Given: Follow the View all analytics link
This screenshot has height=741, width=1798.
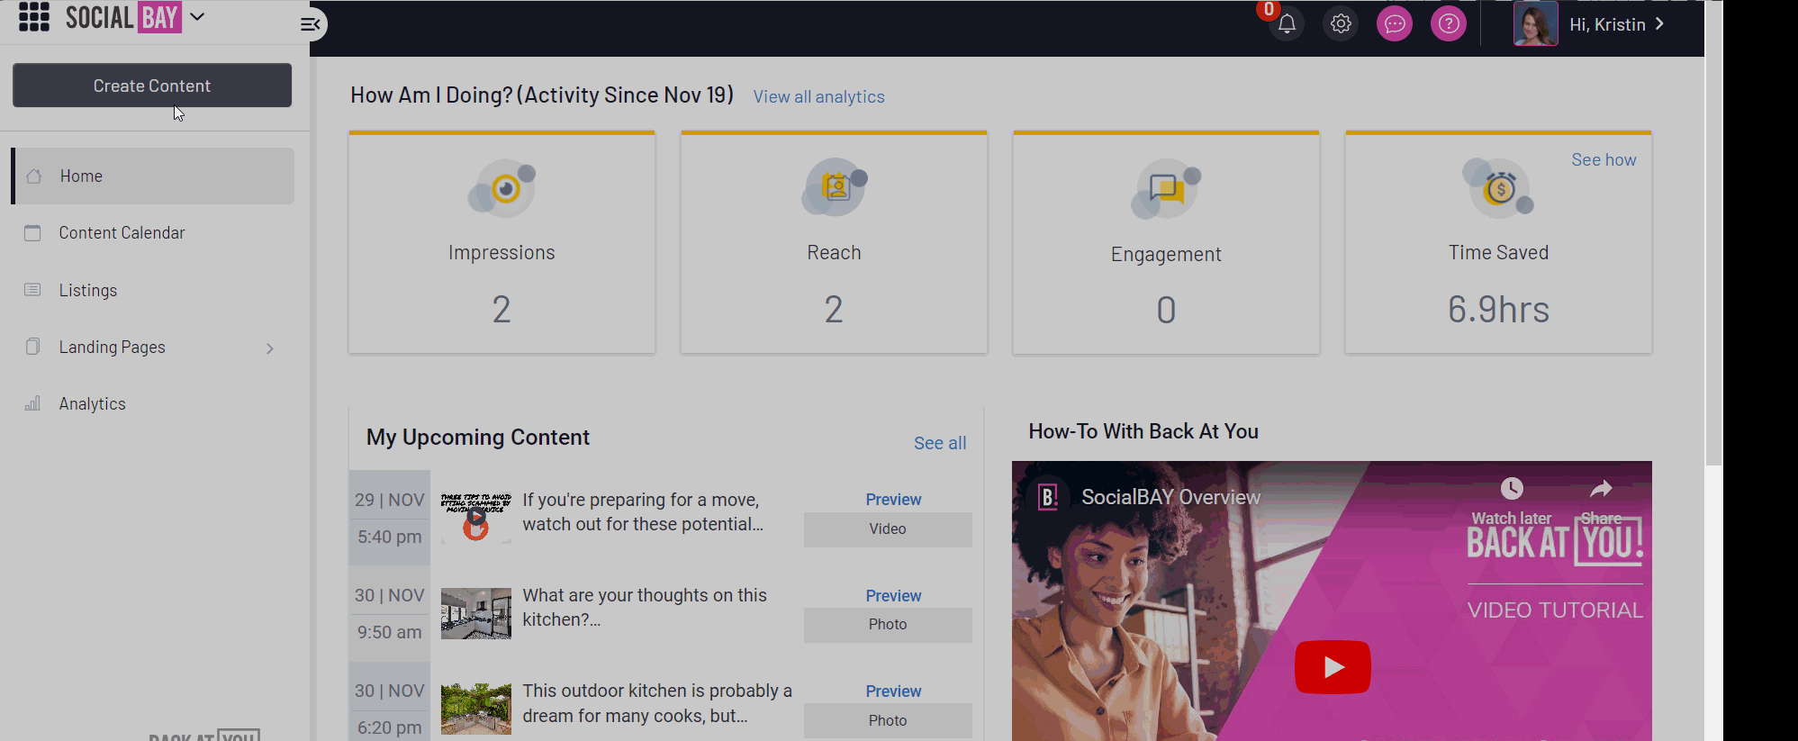Looking at the screenshot, I should point(818,96).
